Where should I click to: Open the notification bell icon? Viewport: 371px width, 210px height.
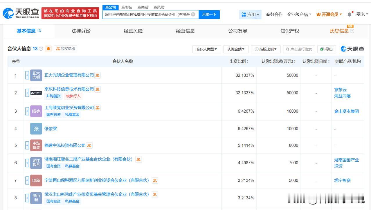350,14
